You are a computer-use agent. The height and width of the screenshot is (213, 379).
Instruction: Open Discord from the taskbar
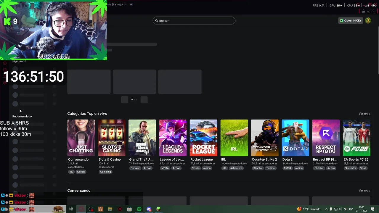pos(149,209)
